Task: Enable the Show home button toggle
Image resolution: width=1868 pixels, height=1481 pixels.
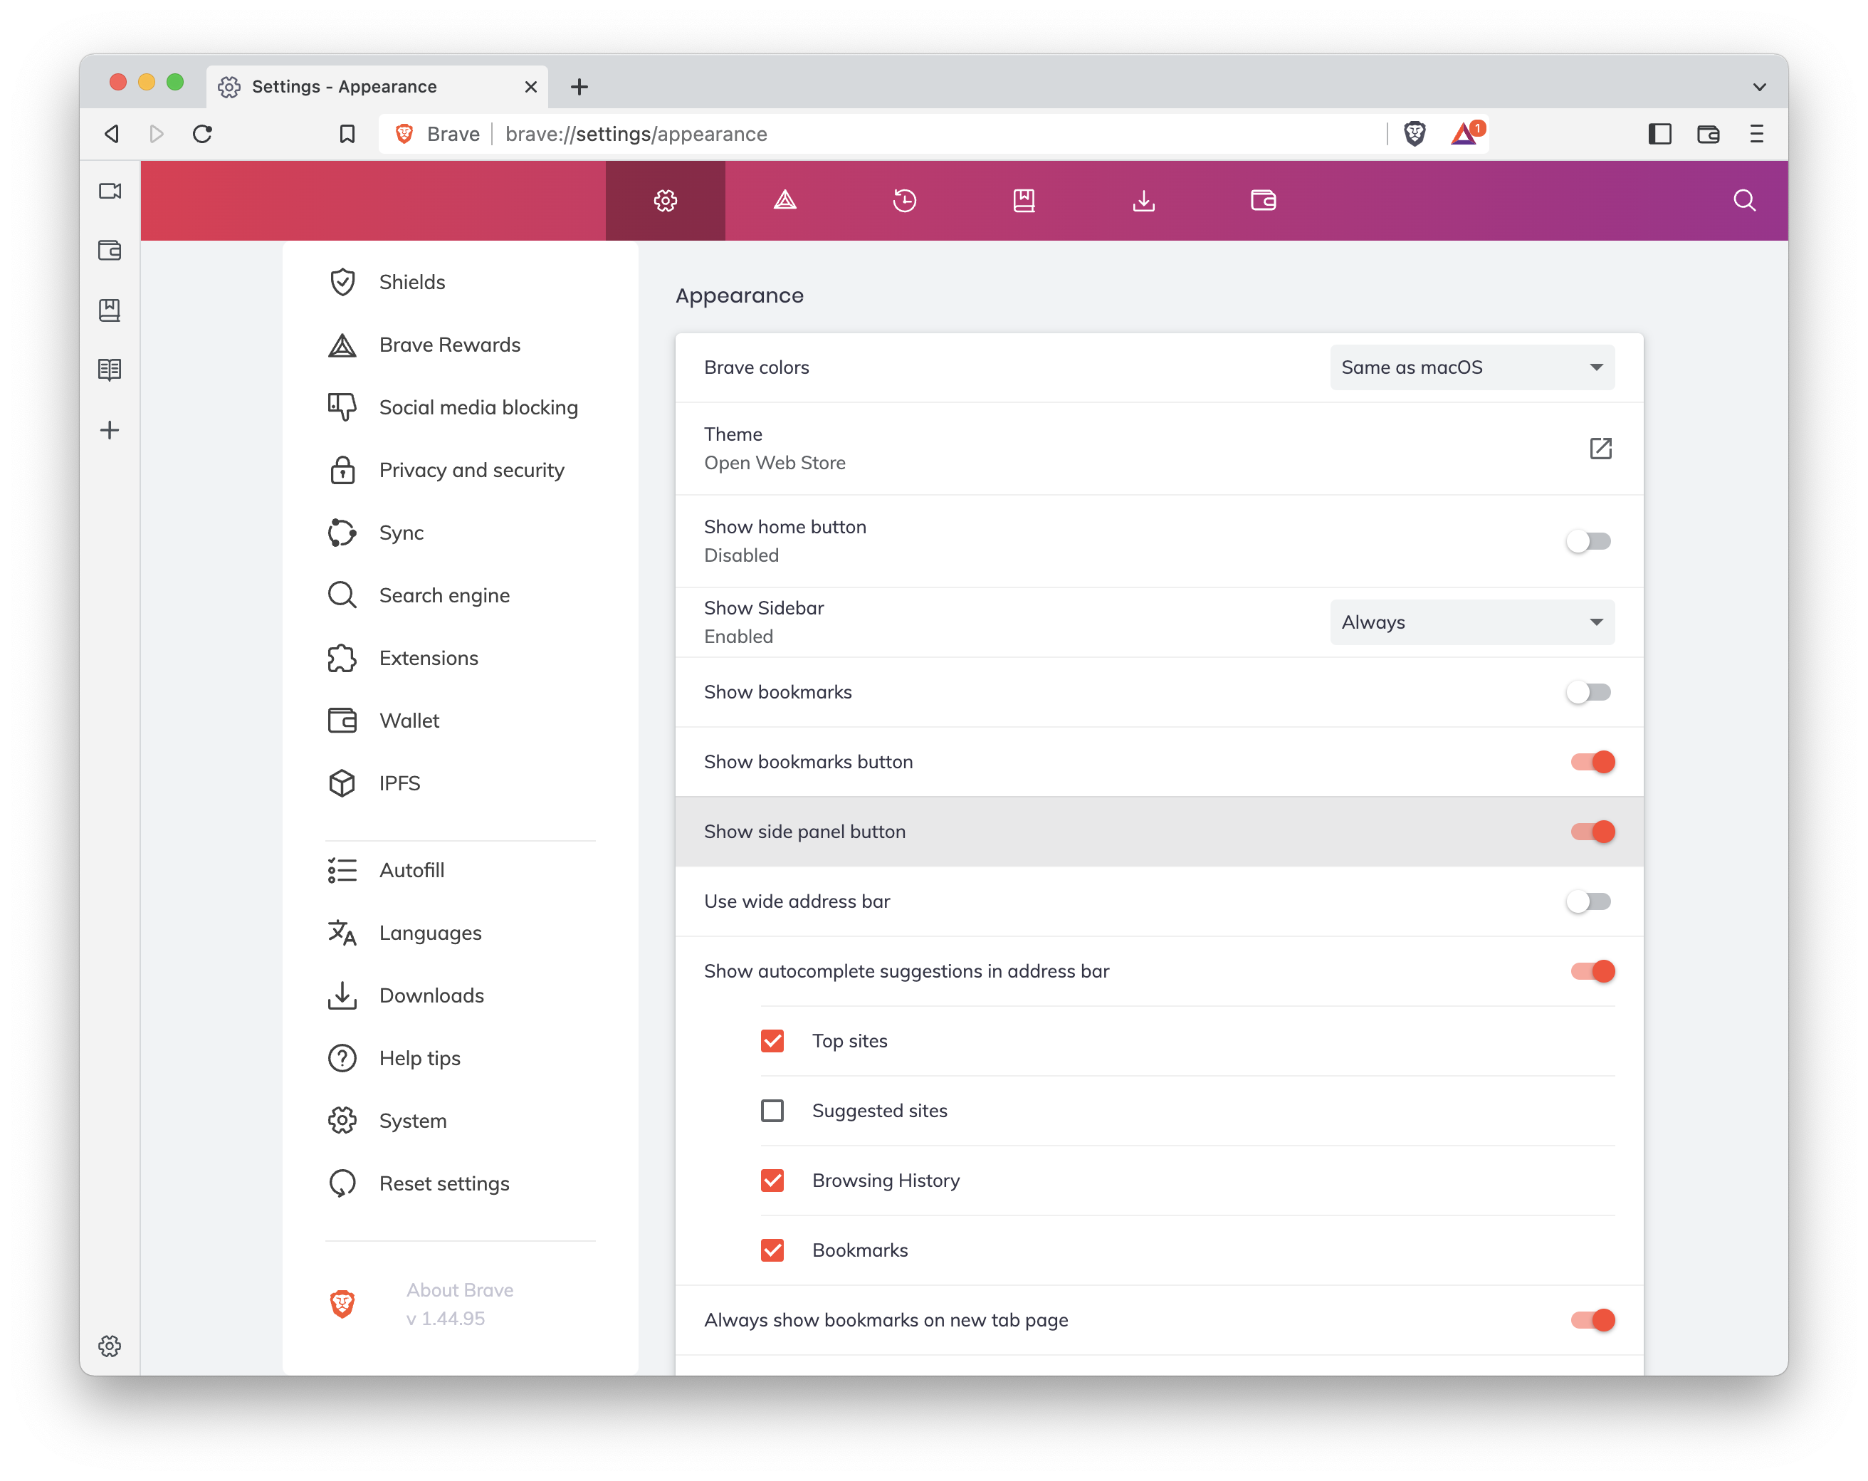Action: pyautogui.click(x=1589, y=540)
